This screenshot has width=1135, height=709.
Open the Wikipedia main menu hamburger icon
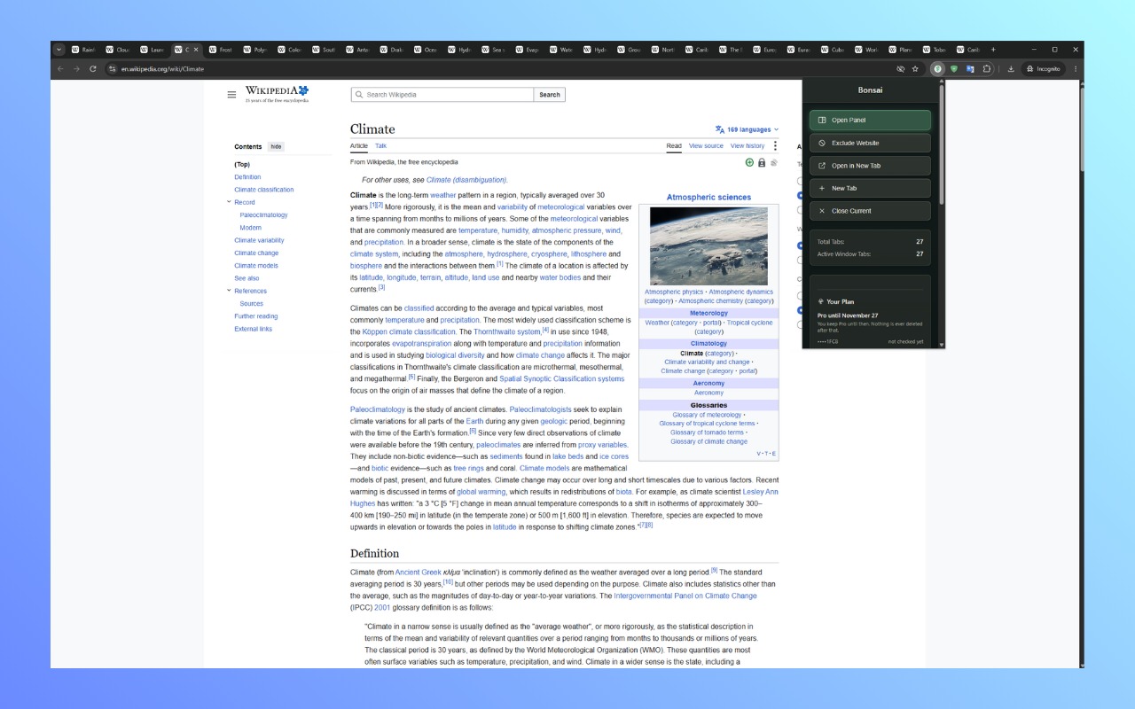231,95
